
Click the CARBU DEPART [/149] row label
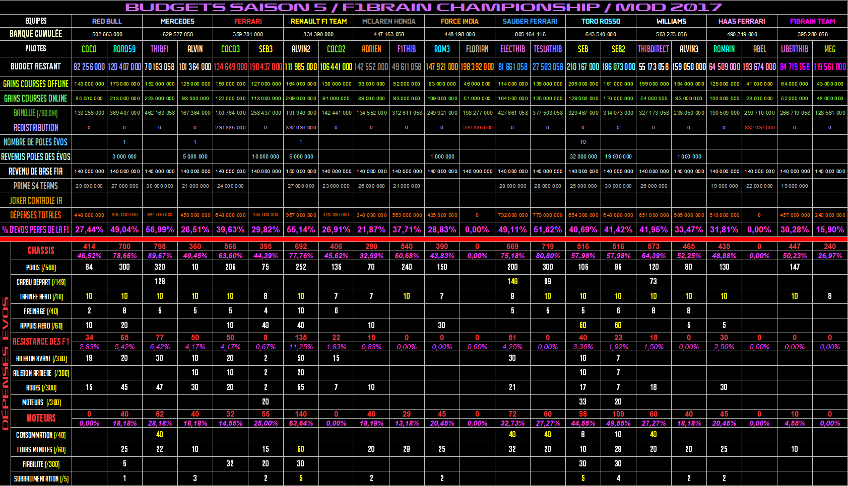41,282
